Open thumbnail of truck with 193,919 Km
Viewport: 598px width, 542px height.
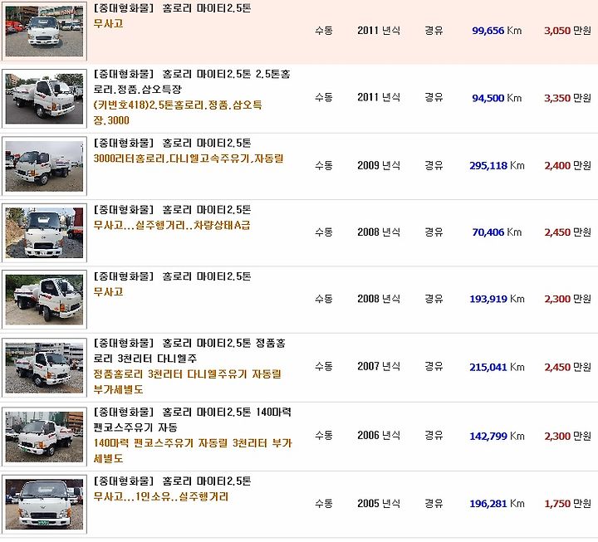tap(44, 300)
